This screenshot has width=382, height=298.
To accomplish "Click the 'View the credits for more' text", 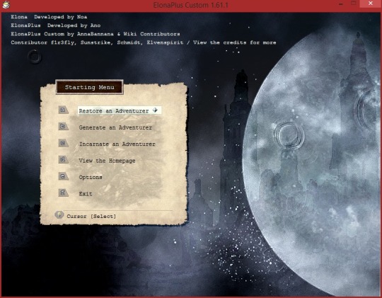I will tap(235, 42).
